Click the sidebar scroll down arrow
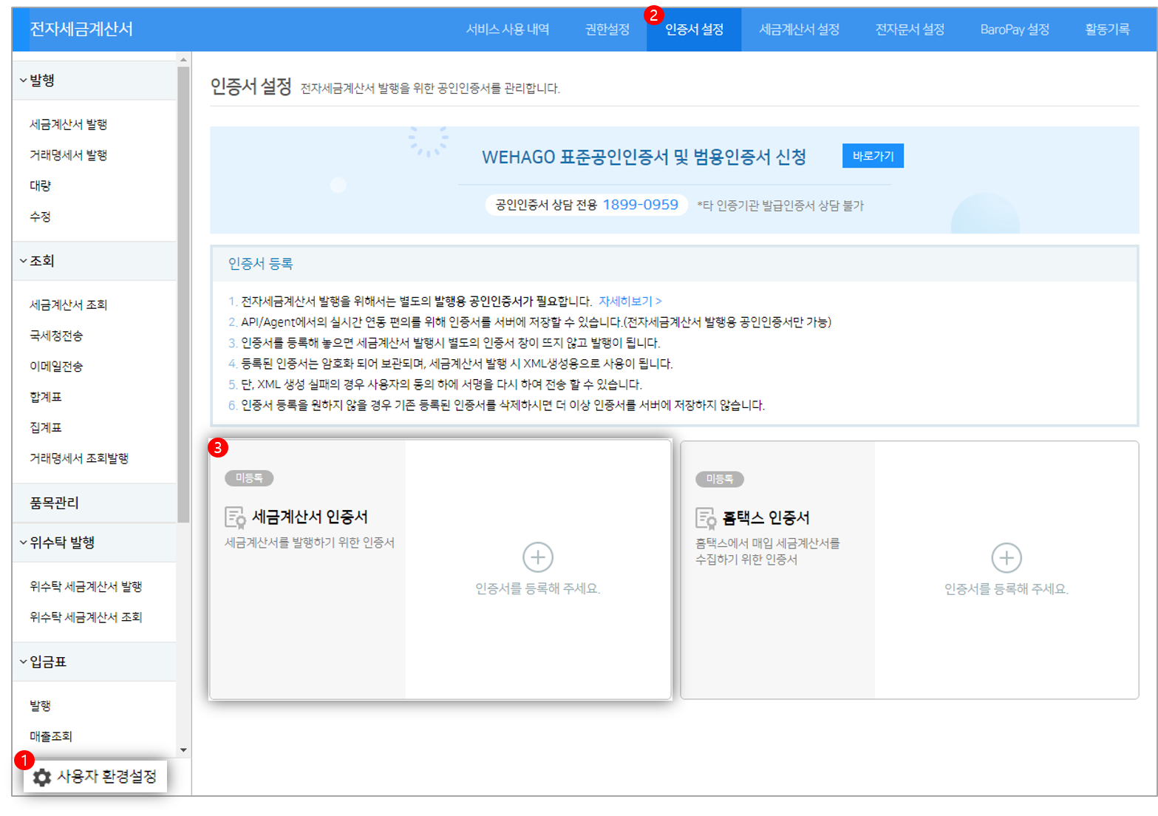 183,750
